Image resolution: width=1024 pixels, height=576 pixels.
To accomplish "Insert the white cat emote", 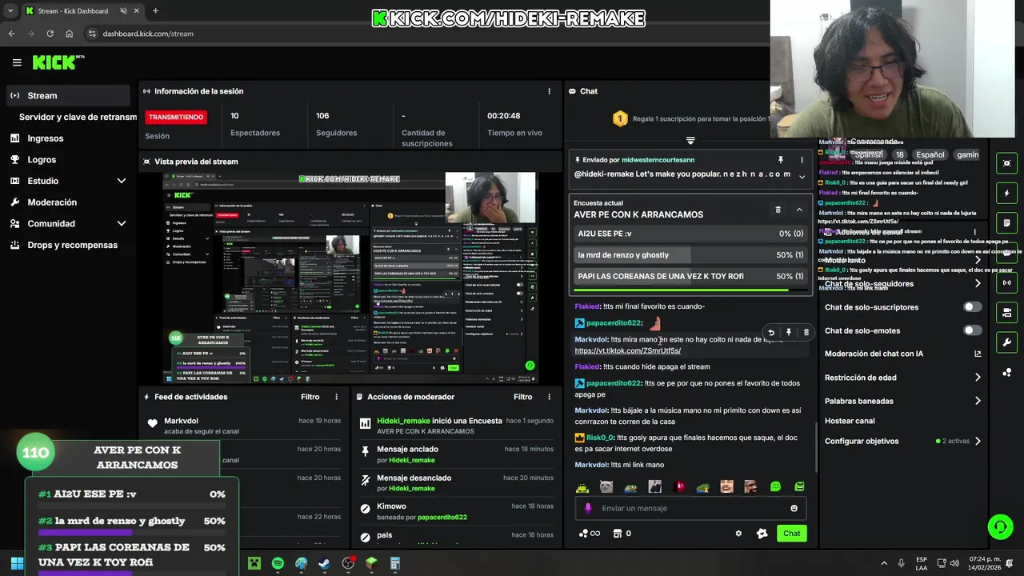I will tap(606, 486).
